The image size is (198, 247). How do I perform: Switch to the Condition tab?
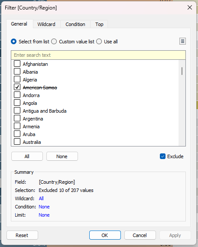[x=75, y=24]
